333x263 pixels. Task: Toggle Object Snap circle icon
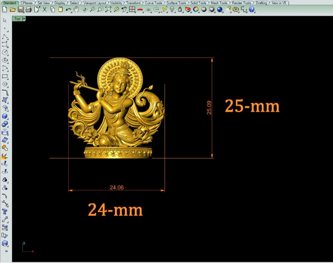tap(156, 10)
